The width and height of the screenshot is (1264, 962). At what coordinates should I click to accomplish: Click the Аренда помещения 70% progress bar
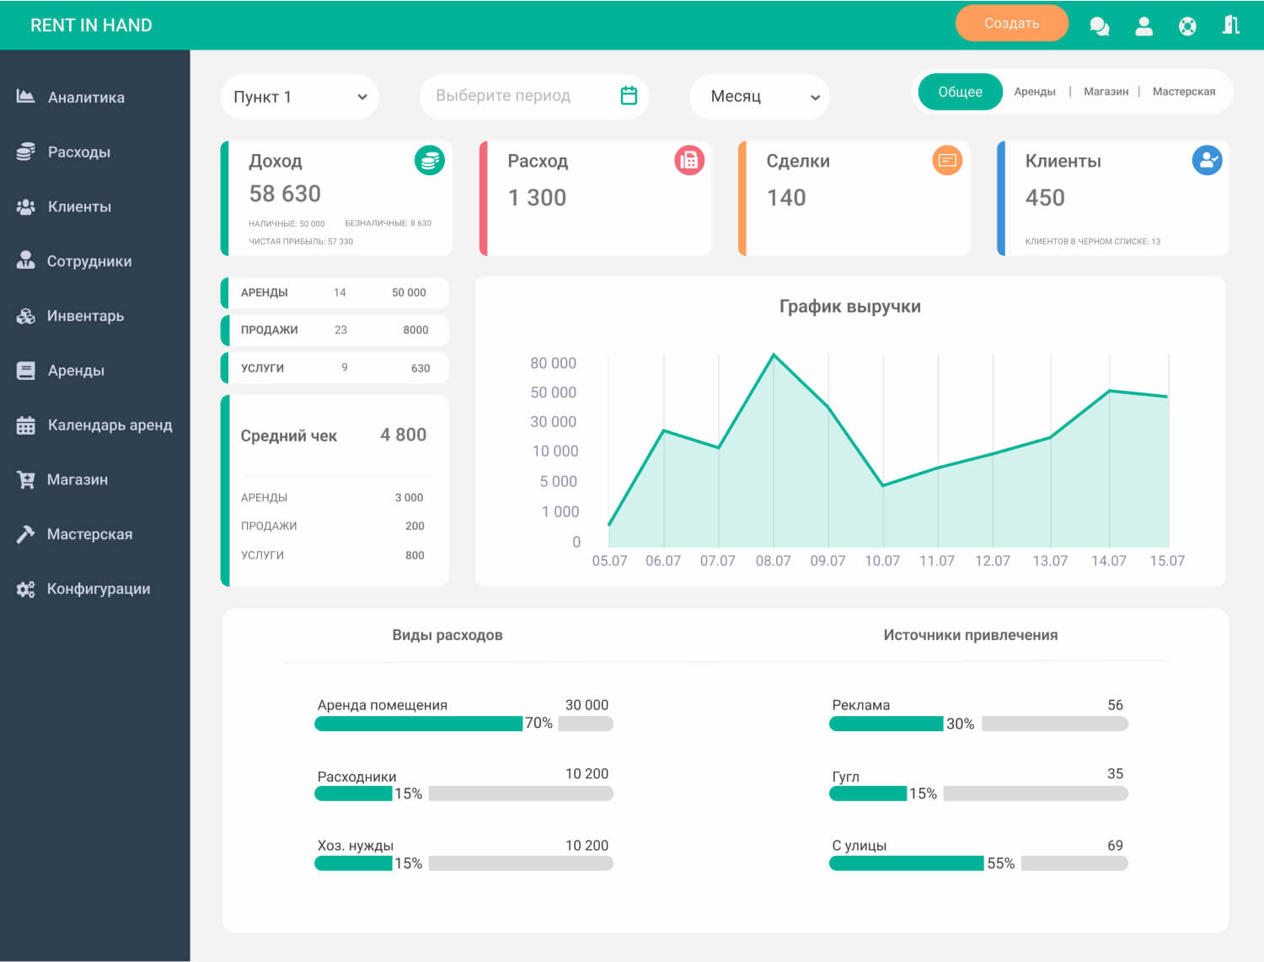click(x=464, y=724)
